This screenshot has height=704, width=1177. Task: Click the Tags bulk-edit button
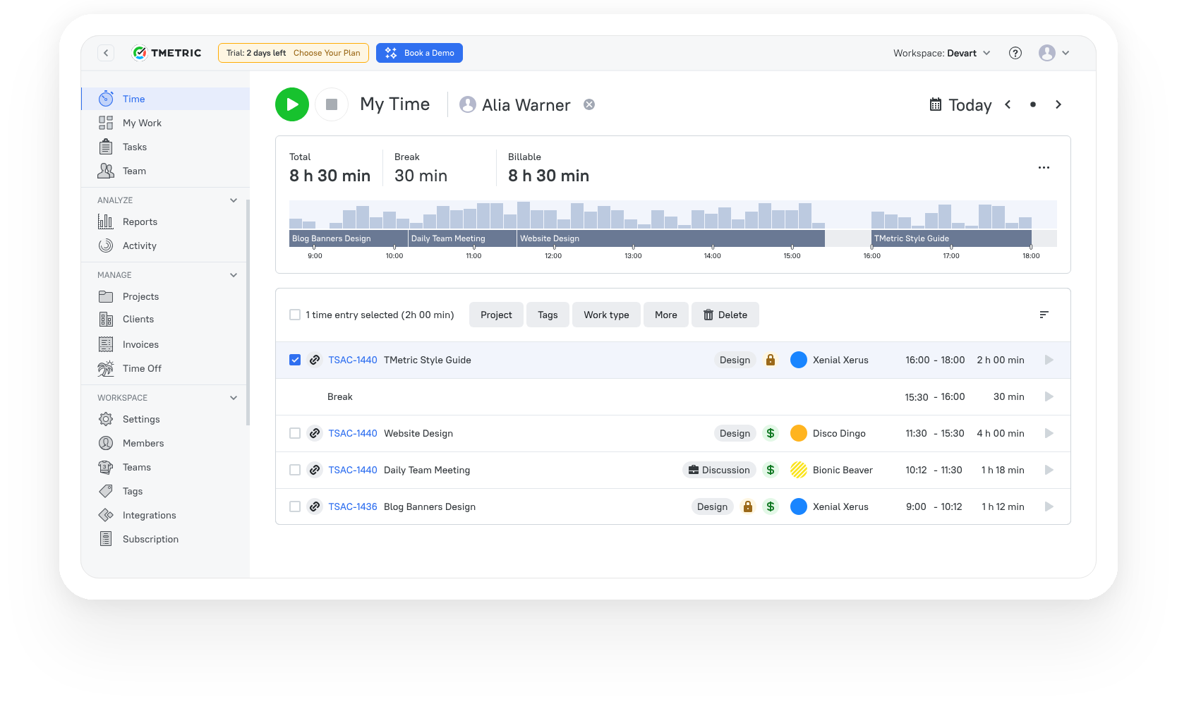pyautogui.click(x=548, y=315)
